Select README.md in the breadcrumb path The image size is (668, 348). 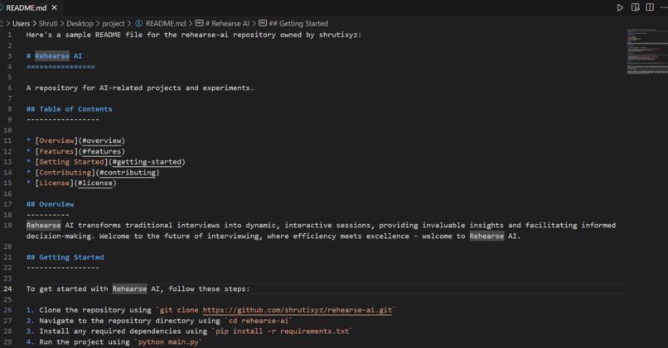(166, 23)
